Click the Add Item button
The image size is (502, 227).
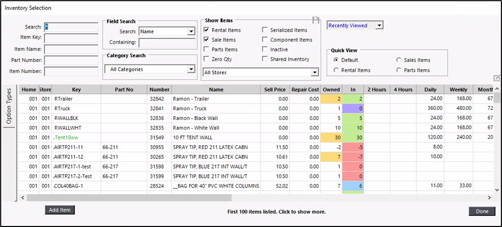pyautogui.click(x=60, y=210)
